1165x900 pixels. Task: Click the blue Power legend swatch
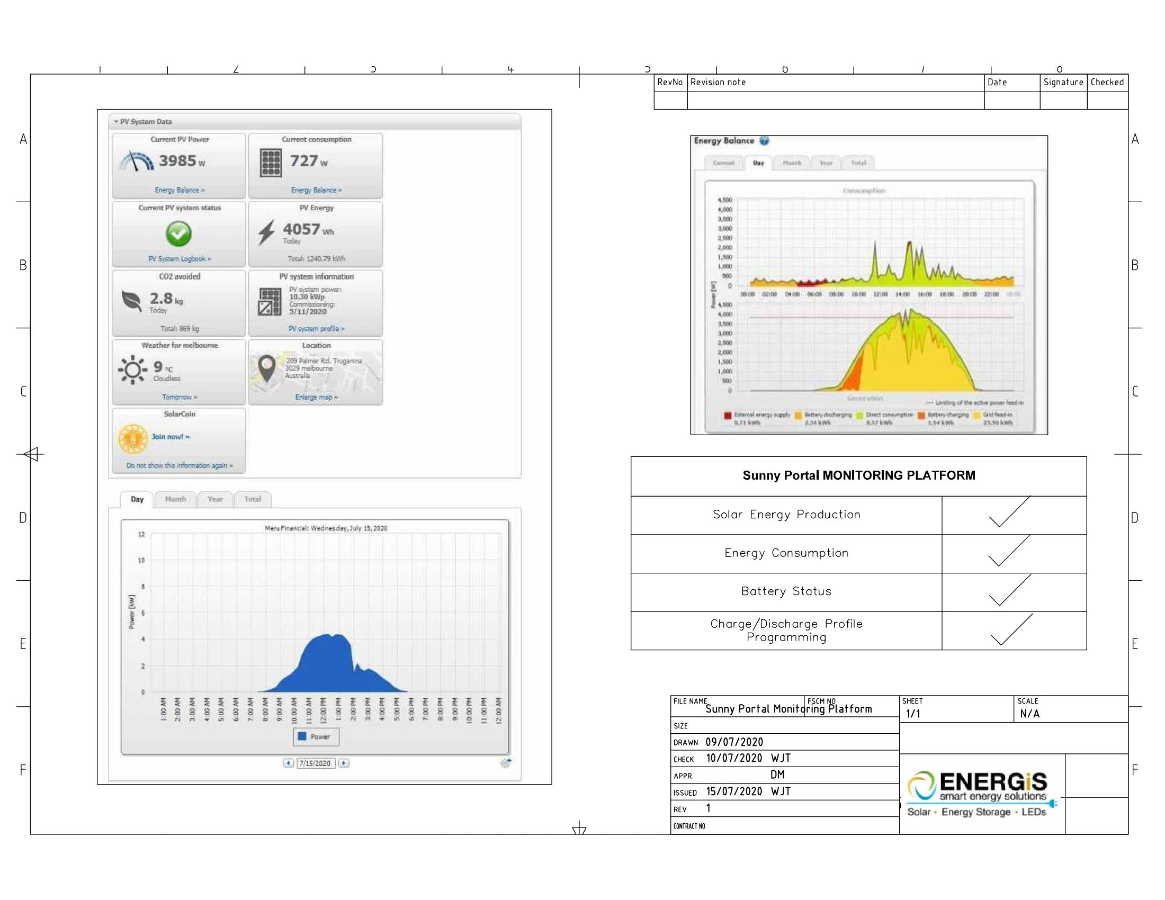coord(302,736)
